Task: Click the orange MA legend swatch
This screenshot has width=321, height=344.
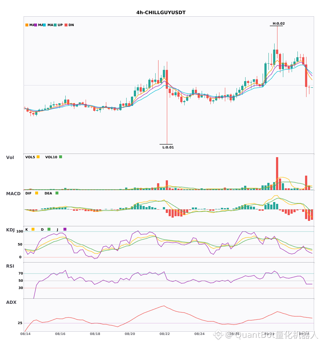Action: coord(27,25)
